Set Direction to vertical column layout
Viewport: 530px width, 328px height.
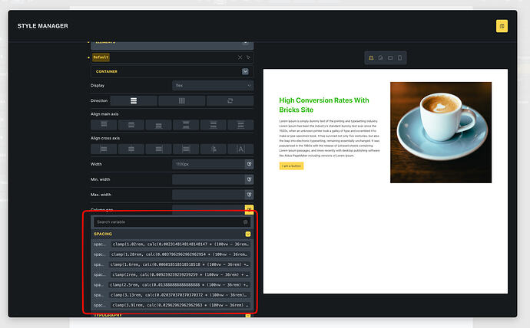[x=134, y=100]
